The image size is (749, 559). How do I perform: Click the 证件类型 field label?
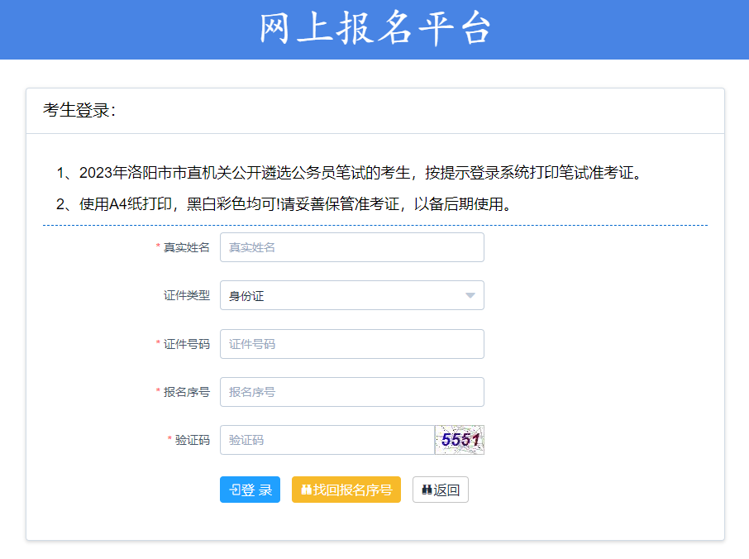[x=186, y=295]
